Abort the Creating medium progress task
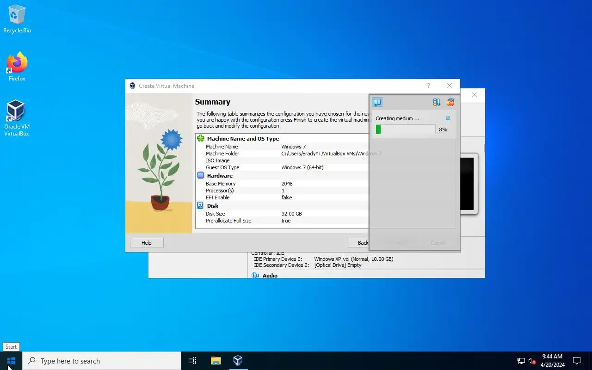The image size is (592, 370). (448, 118)
